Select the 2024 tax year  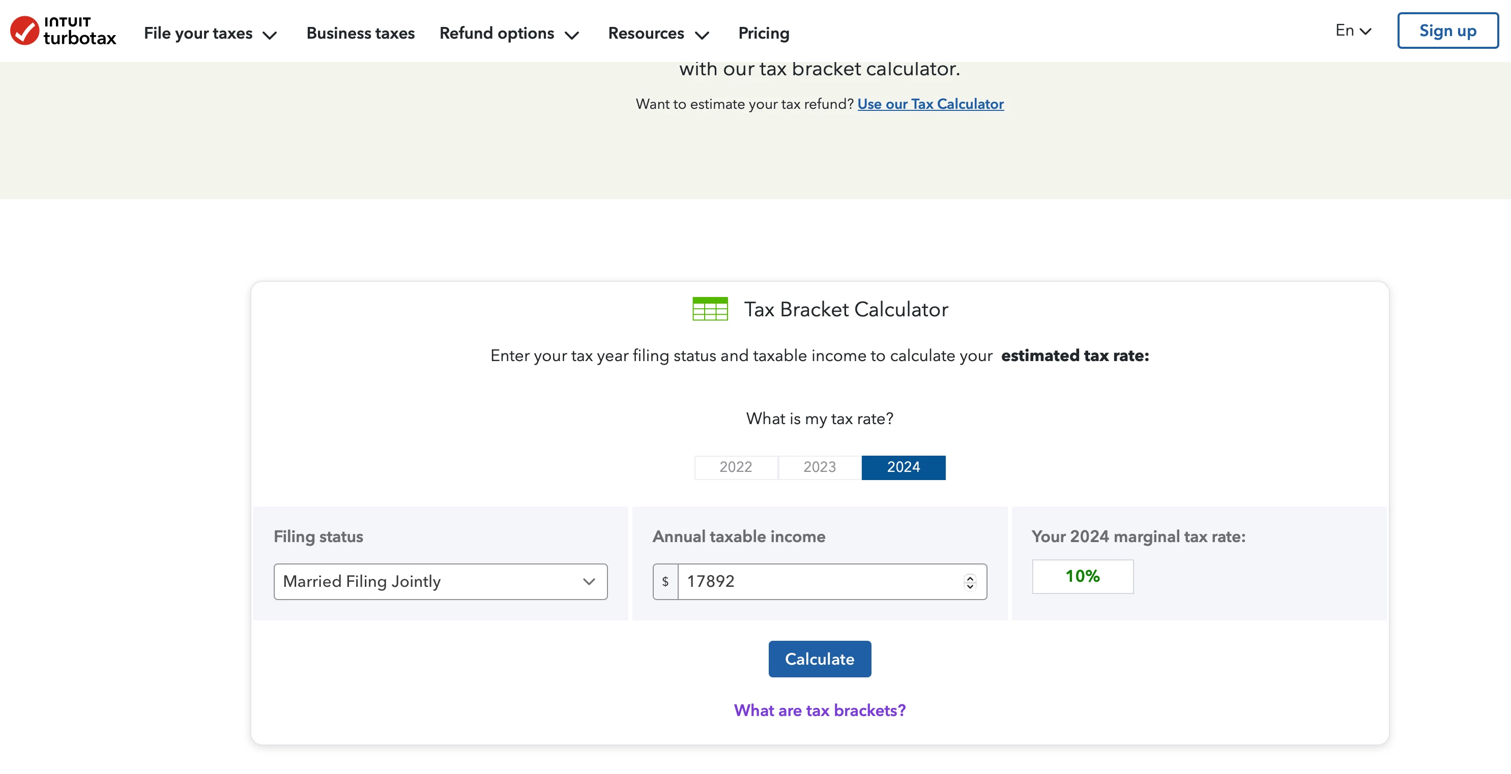(904, 467)
